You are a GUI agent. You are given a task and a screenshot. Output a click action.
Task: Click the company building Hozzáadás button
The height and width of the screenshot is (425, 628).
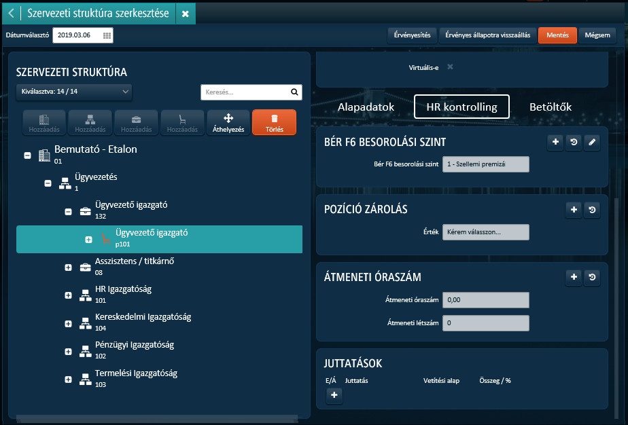point(44,122)
